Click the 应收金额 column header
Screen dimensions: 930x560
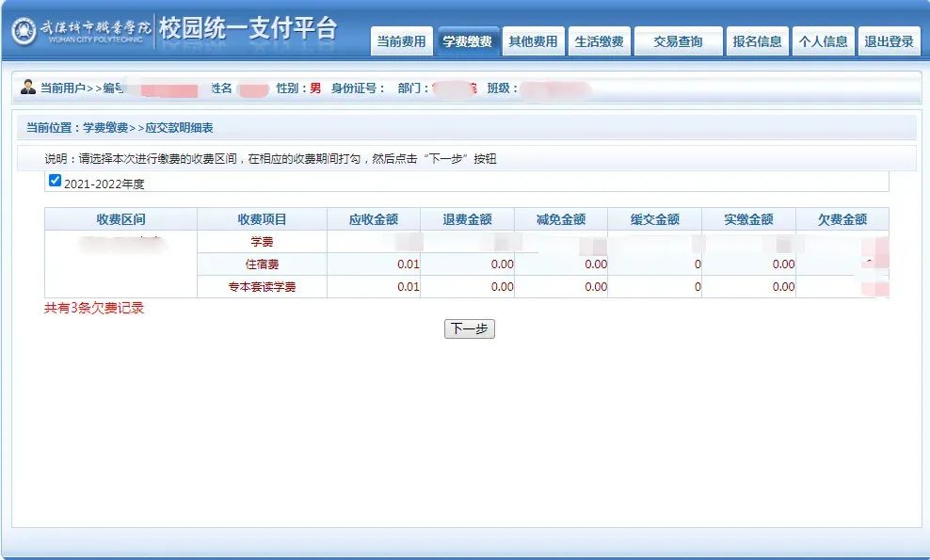pyautogui.click(x=374, y=219)
